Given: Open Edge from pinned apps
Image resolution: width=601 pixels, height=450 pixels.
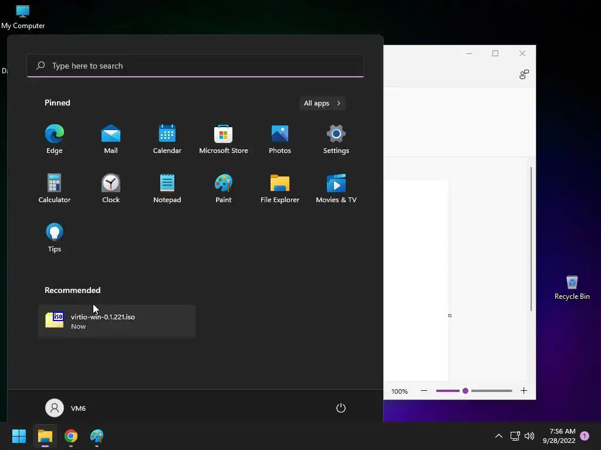Looking at the screenshot, I should point(55,139).
